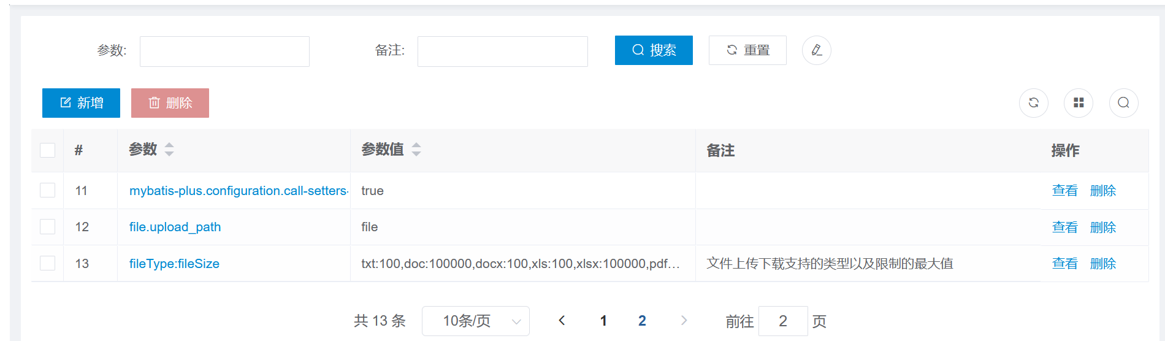Click 删除 for row 11
The image size is (1165, 341).
coord(1102,191)
